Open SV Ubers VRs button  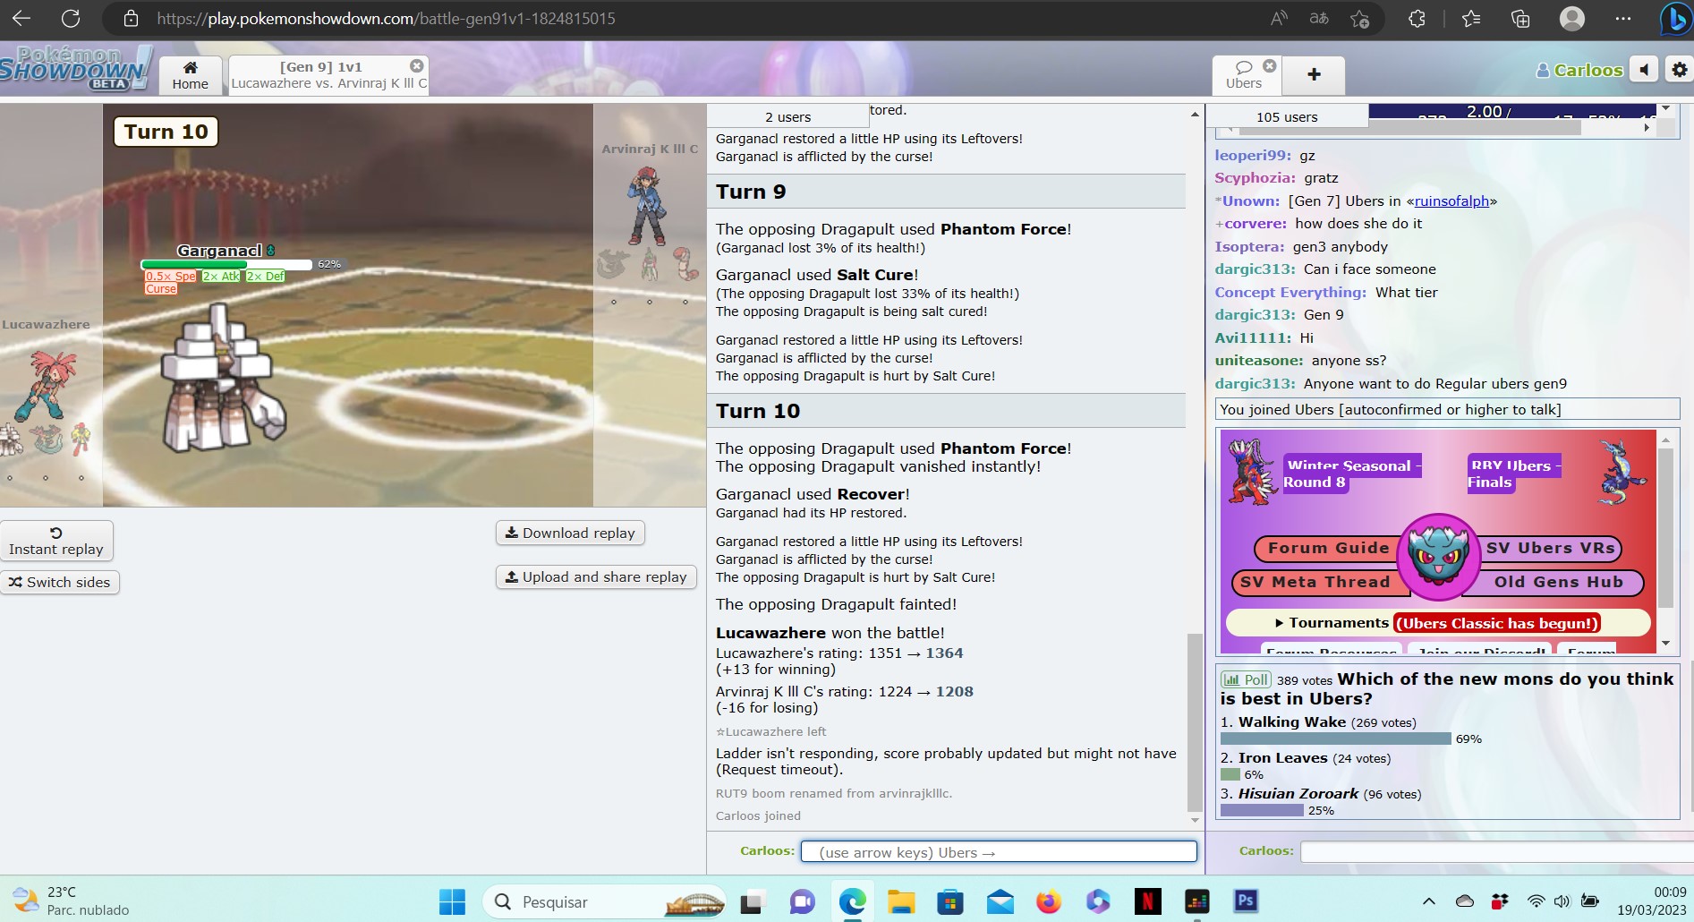[x=1550, y=548]
